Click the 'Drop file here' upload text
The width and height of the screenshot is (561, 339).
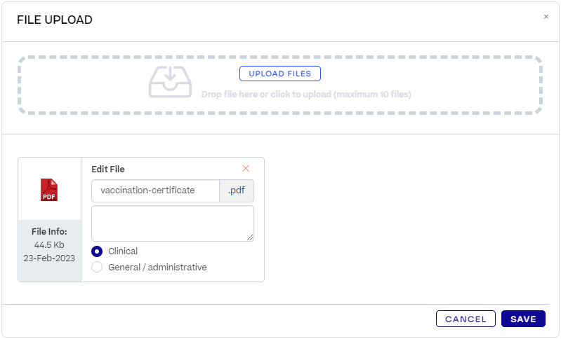(306, 94)
